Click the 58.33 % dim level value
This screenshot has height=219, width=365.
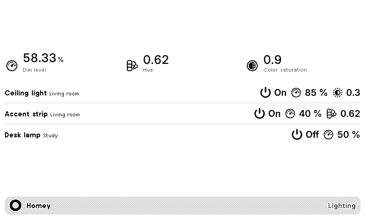pyautogui.click(x=43, y=58)
